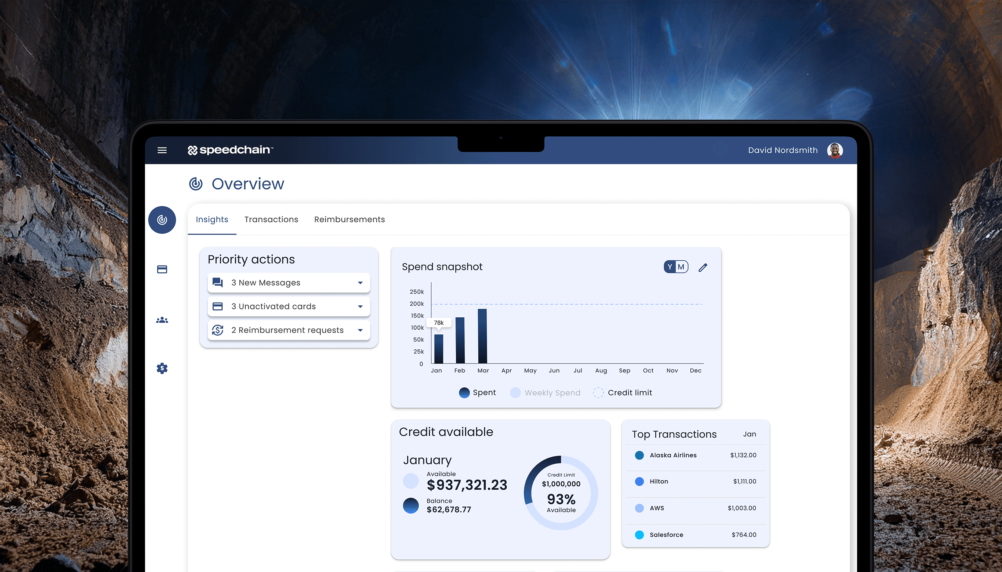The height and width of the screenshot is (572, 1002).
Task: Switch spend snapshot to Monthly view
Action: (681, 267)
